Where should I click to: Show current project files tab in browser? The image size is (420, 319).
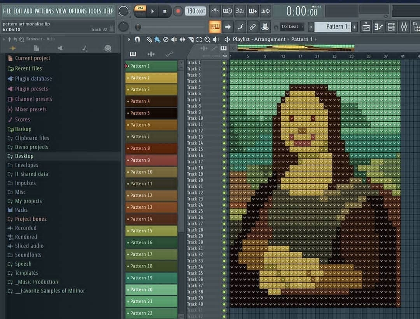point(37,48)
